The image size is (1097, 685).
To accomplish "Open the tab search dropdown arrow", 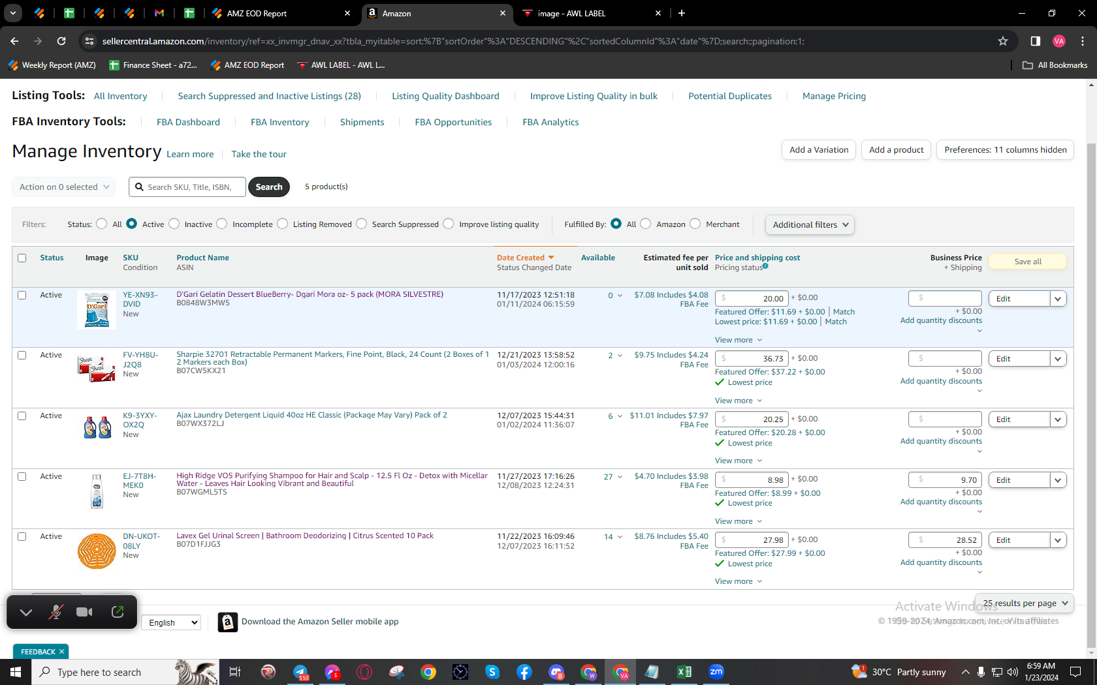I will click(x=13, y=13).
